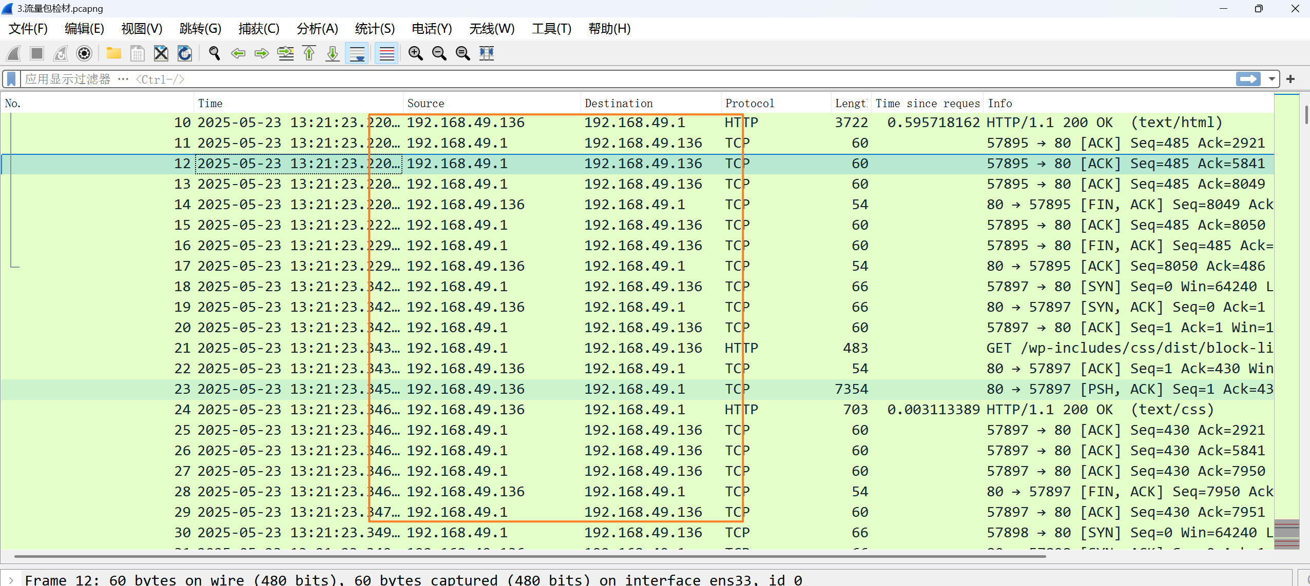This screenshot has width=1310, height=586.
Task: Go to the first packet arrow
Action: 309,53
